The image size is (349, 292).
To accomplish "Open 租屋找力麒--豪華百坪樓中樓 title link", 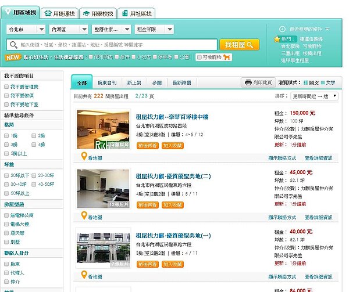I will point(172,117).
